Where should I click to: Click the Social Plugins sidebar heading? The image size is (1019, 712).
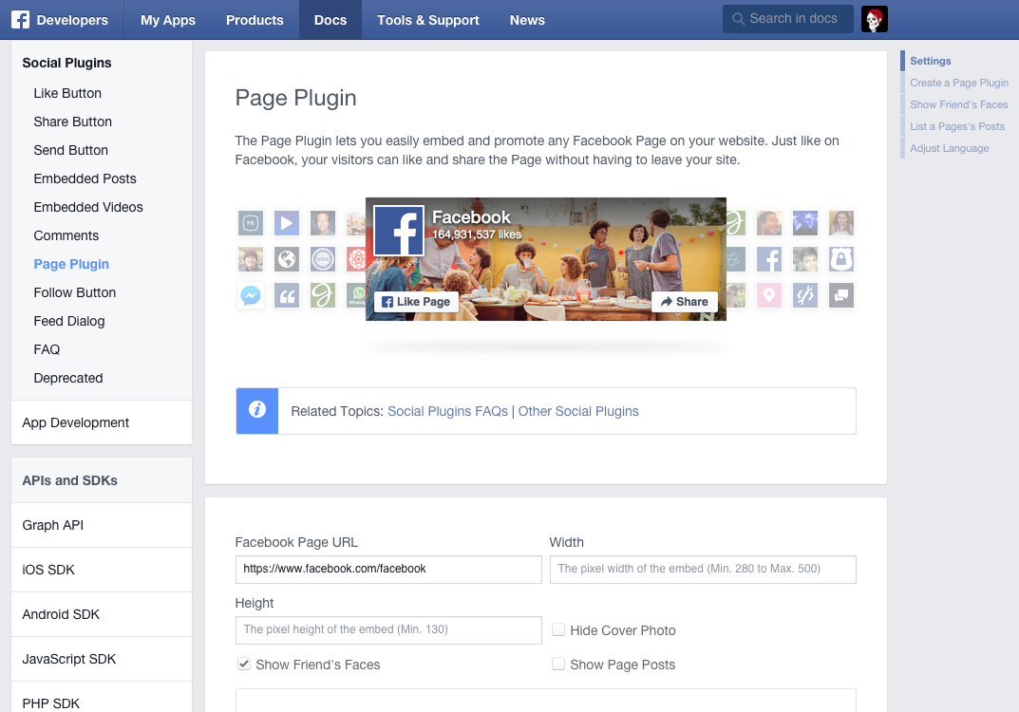point(66,63)
